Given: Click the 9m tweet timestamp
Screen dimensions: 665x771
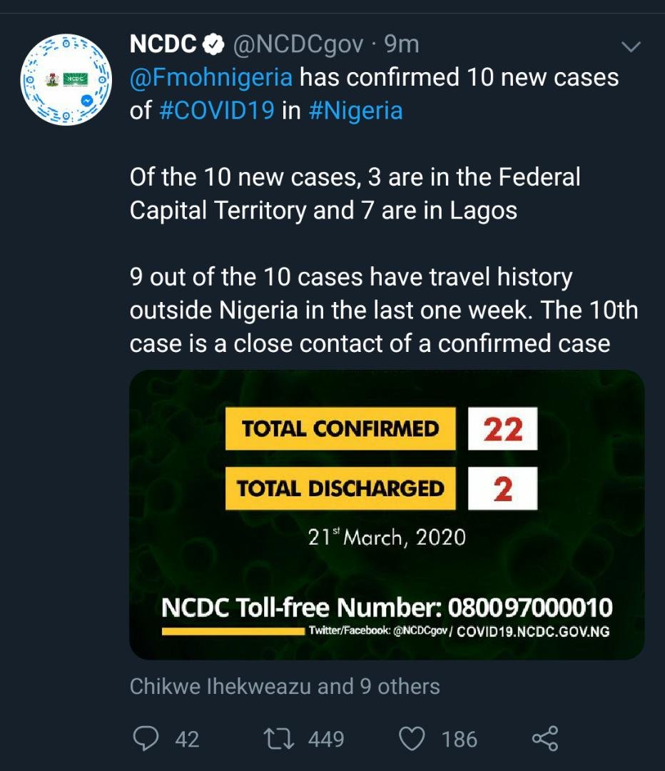Looking at the screenshot, I should tap(402, 45).
